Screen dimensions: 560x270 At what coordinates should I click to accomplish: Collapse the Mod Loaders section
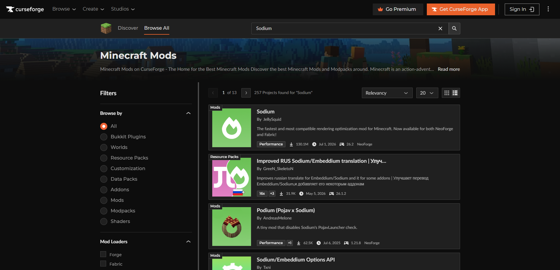(x=188, y=242)
